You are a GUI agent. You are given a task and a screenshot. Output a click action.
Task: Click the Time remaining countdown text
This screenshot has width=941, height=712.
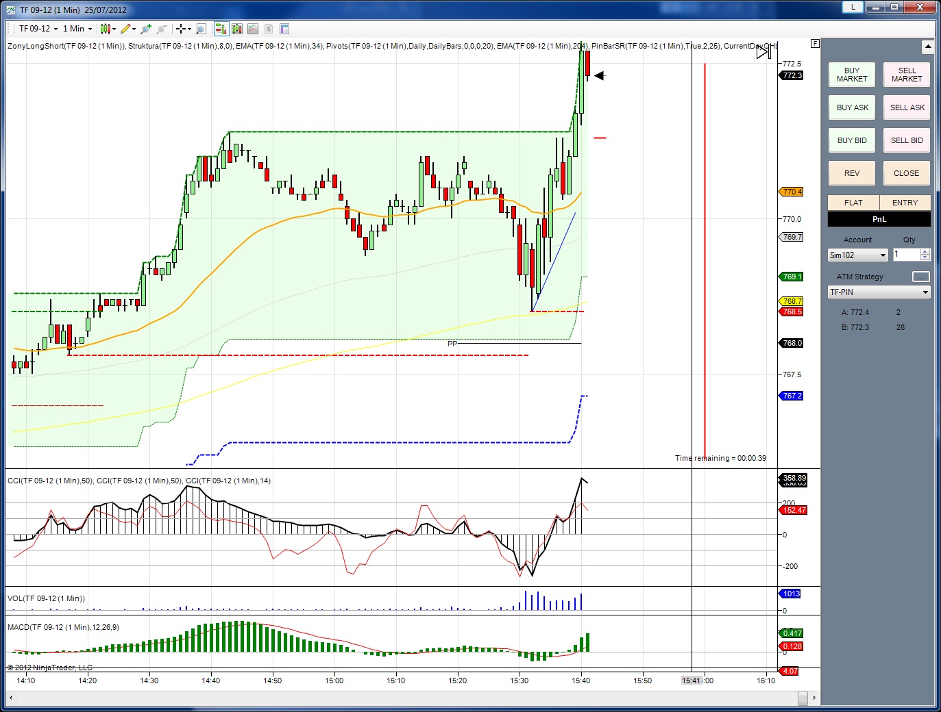pyautogui.click(x=720, y=458)
